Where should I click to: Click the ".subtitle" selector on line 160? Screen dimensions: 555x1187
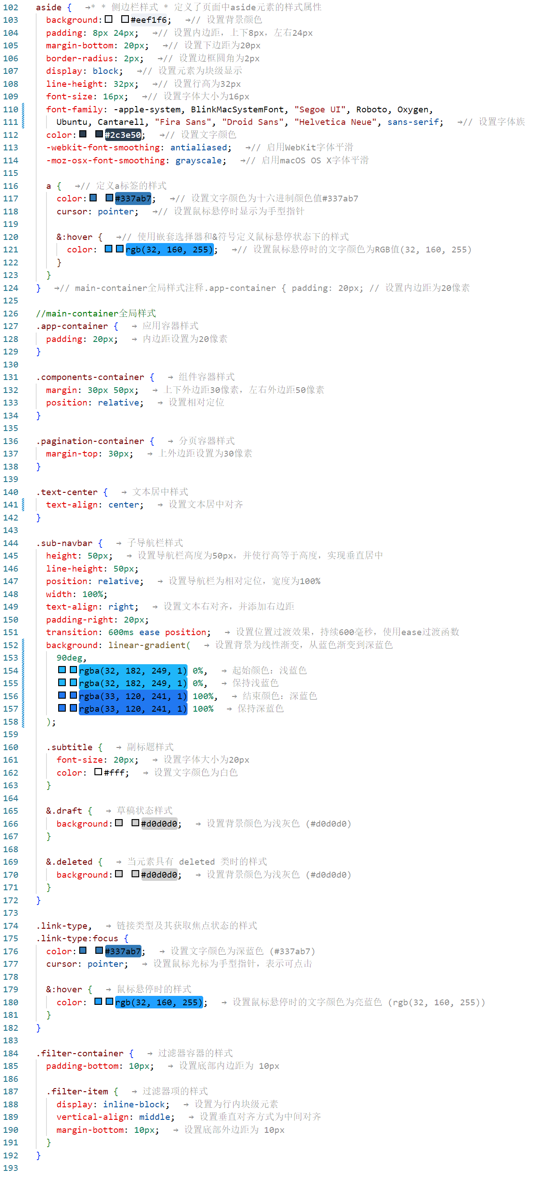pos(69,747)
